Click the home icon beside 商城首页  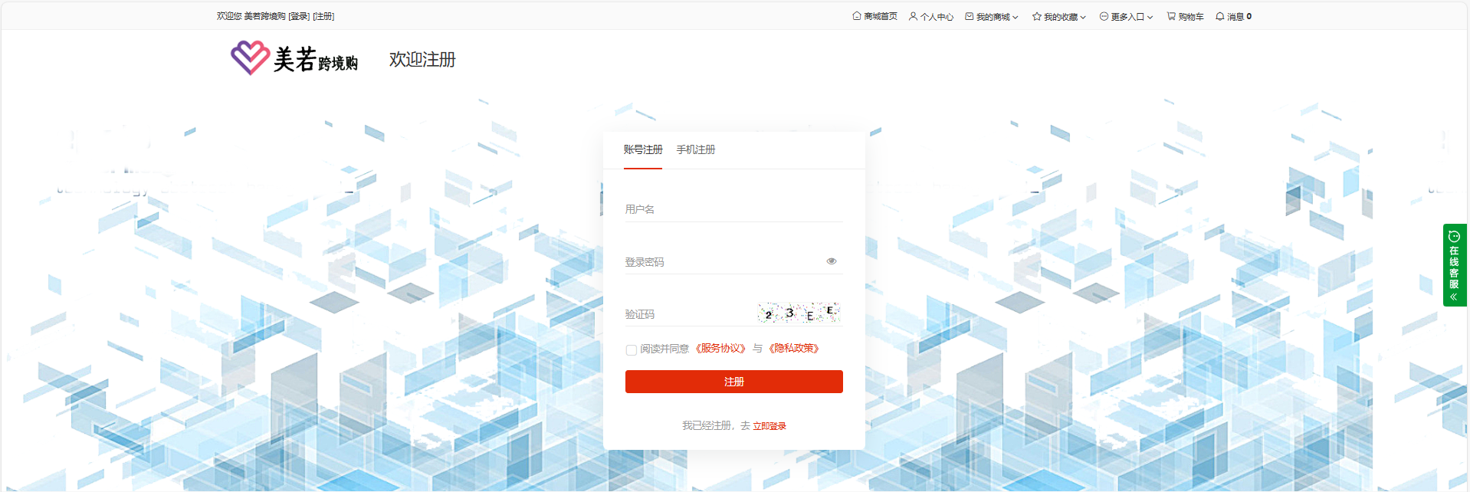coord(856,16)
